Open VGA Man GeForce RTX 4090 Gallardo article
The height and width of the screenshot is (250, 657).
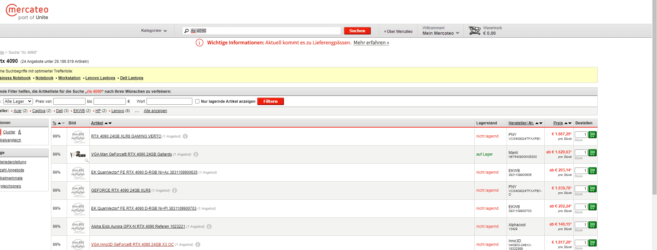(x=131, y=154)
